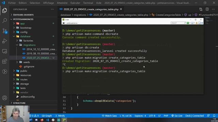218x122 pixels.
Task: Open Chrome from the taskbar
Action: click(x=53, y=120)
